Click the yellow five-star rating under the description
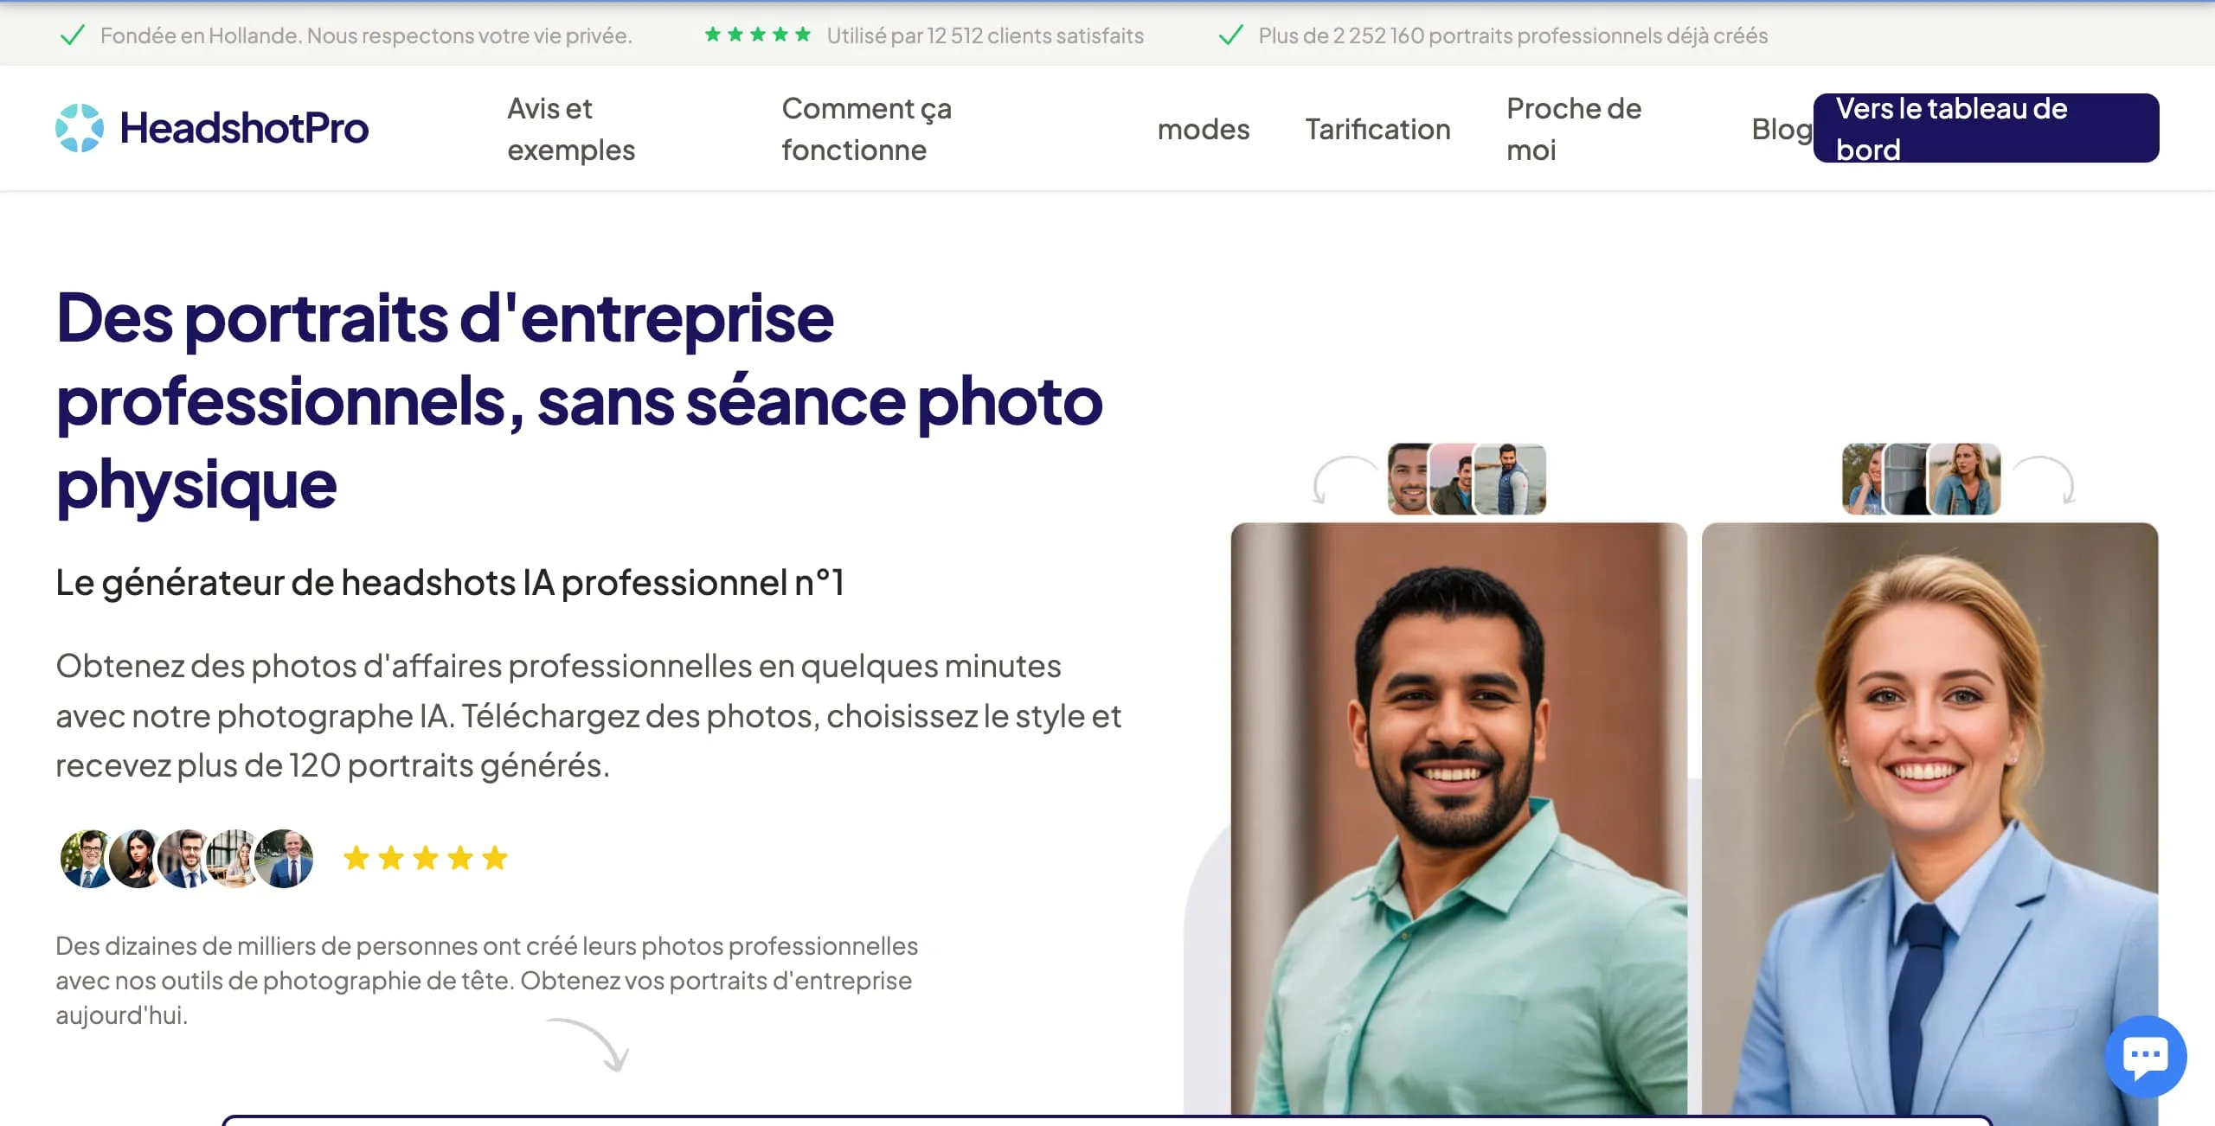Viewport: 2215px width, 1126px height. (424, 858)
